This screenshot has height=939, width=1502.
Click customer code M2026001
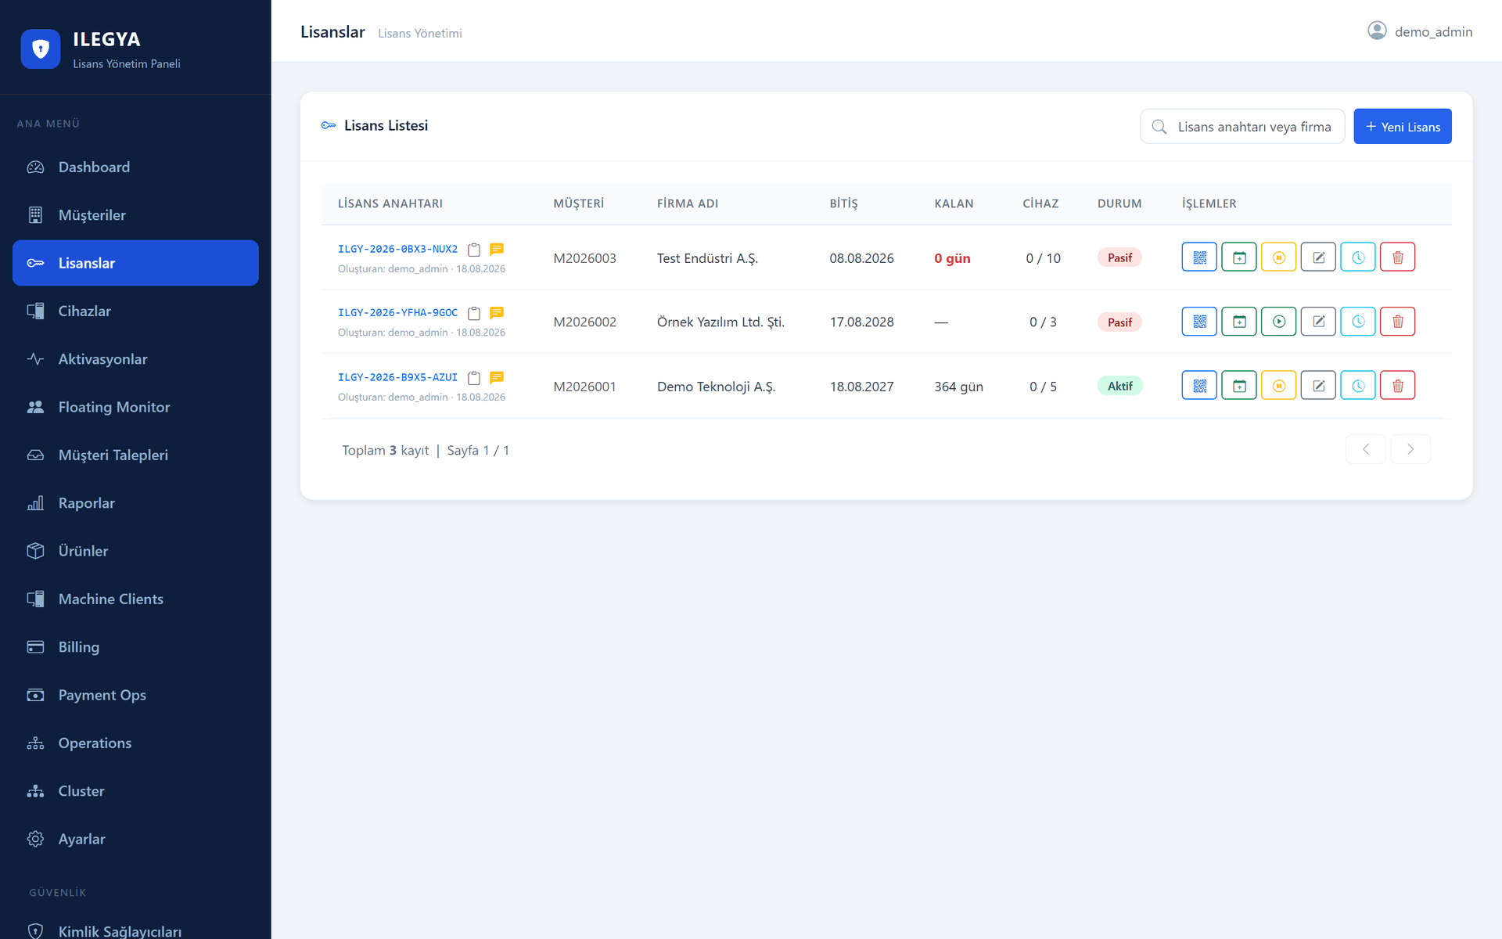click(584, 387)
